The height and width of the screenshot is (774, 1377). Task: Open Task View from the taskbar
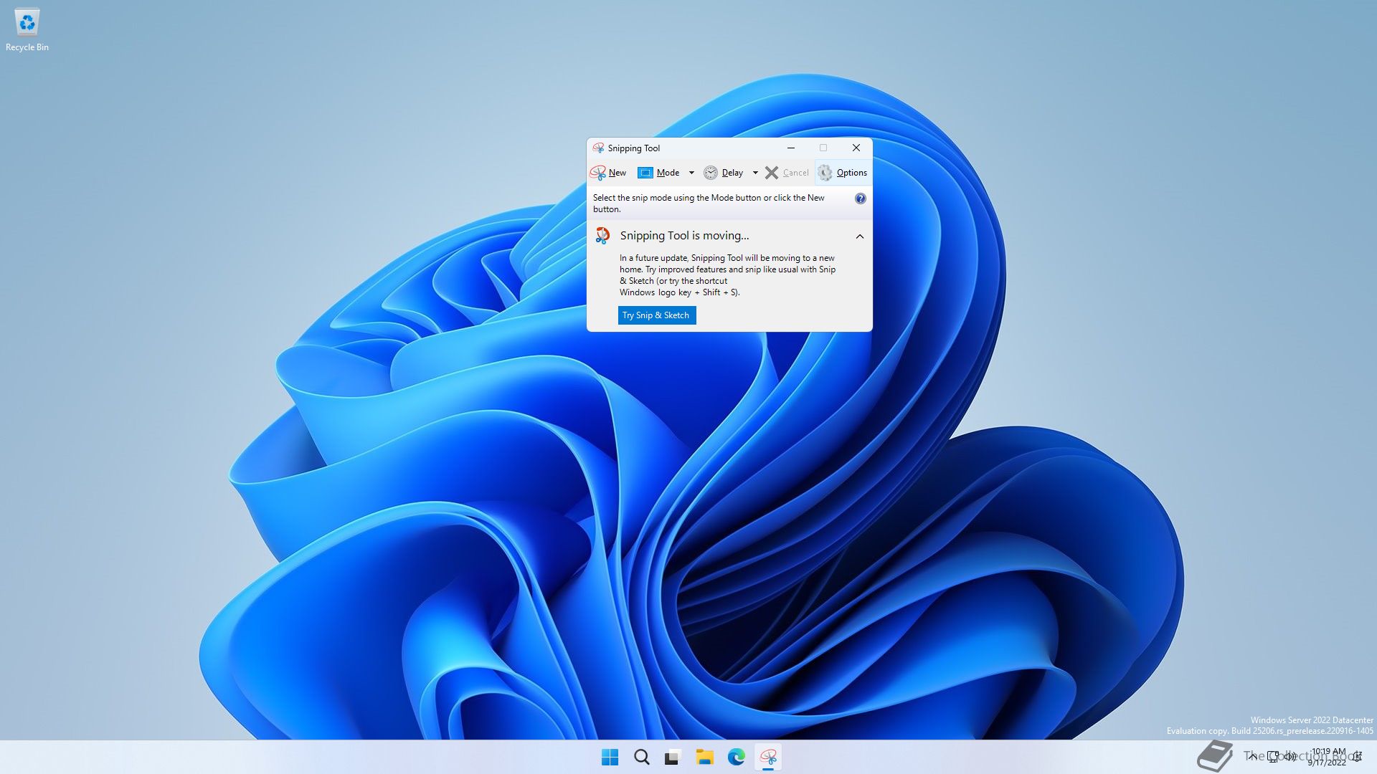click(673, 757)
